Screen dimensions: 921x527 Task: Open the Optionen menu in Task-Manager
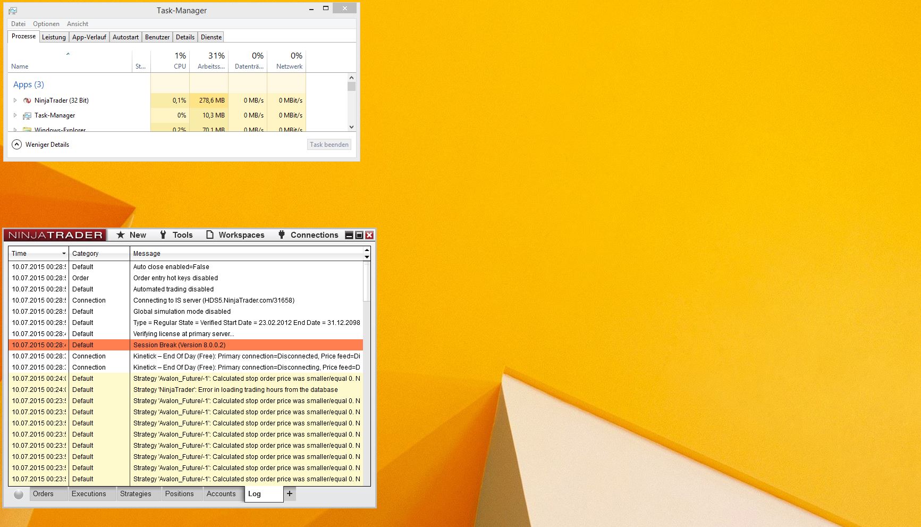pos(46,24)
